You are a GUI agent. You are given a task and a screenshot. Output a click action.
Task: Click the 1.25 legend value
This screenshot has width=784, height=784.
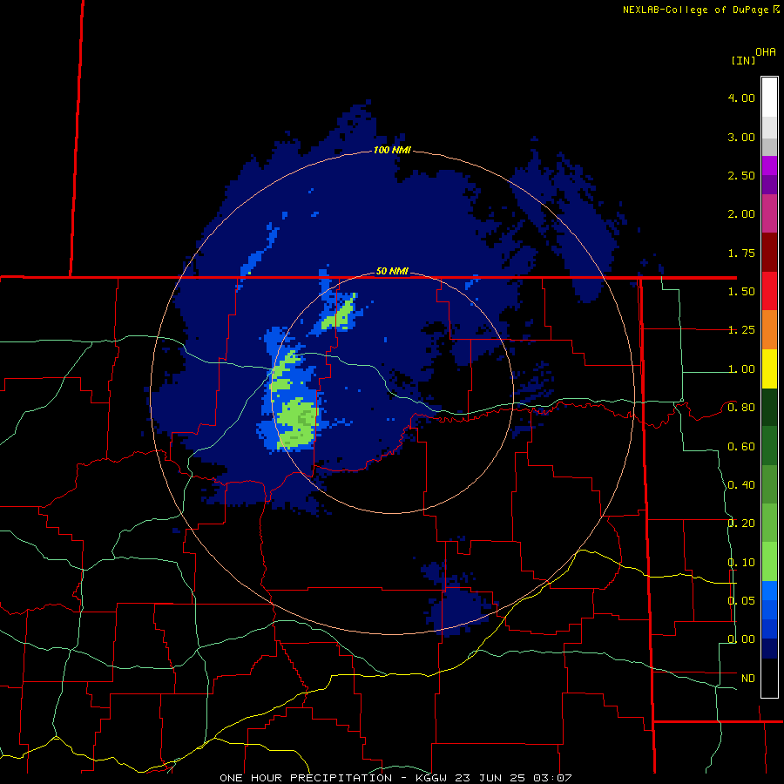point(741,330)
